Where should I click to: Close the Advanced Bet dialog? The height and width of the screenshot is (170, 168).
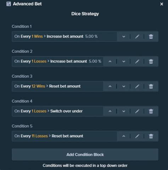[162, 4]
